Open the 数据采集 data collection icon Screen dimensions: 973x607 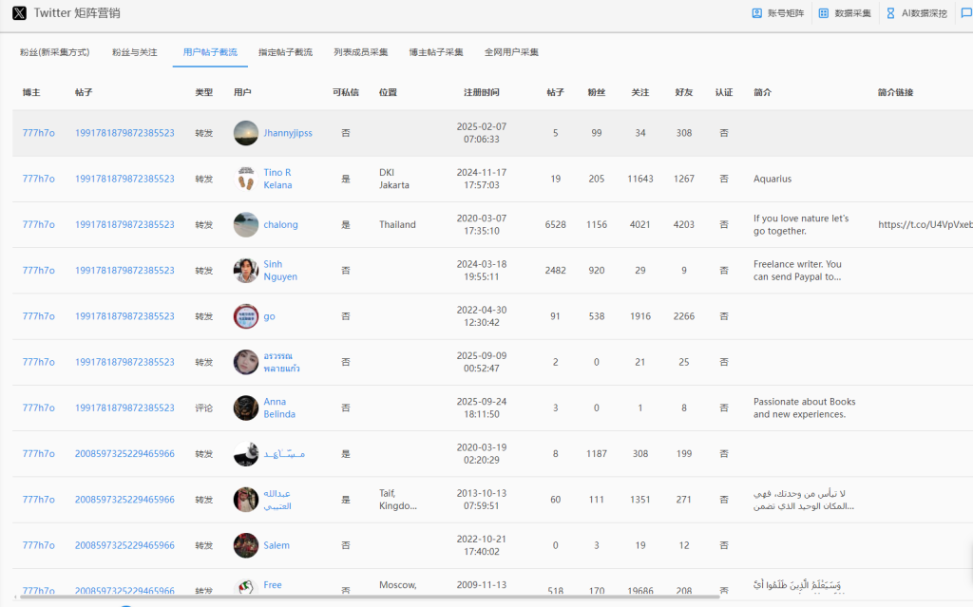824,13
